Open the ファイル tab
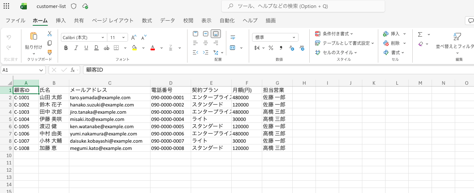Screen dimensions: 474x193 15,21
